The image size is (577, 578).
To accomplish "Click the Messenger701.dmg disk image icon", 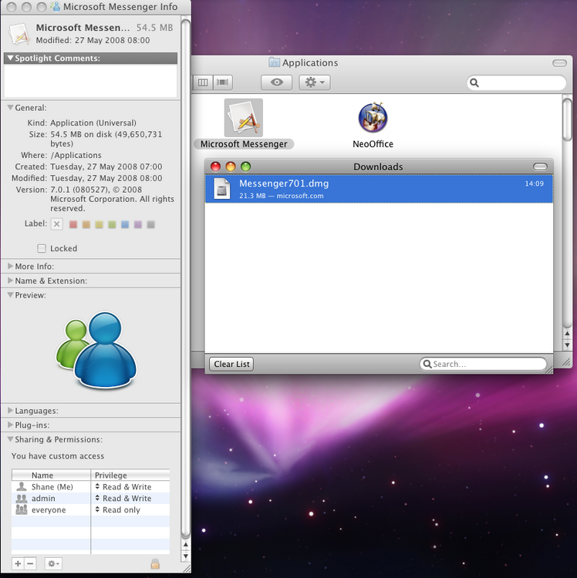I will (x=222, y=189).
